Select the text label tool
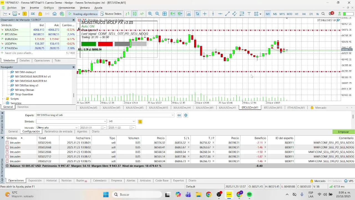355x200 pixels. coord(249,14)
